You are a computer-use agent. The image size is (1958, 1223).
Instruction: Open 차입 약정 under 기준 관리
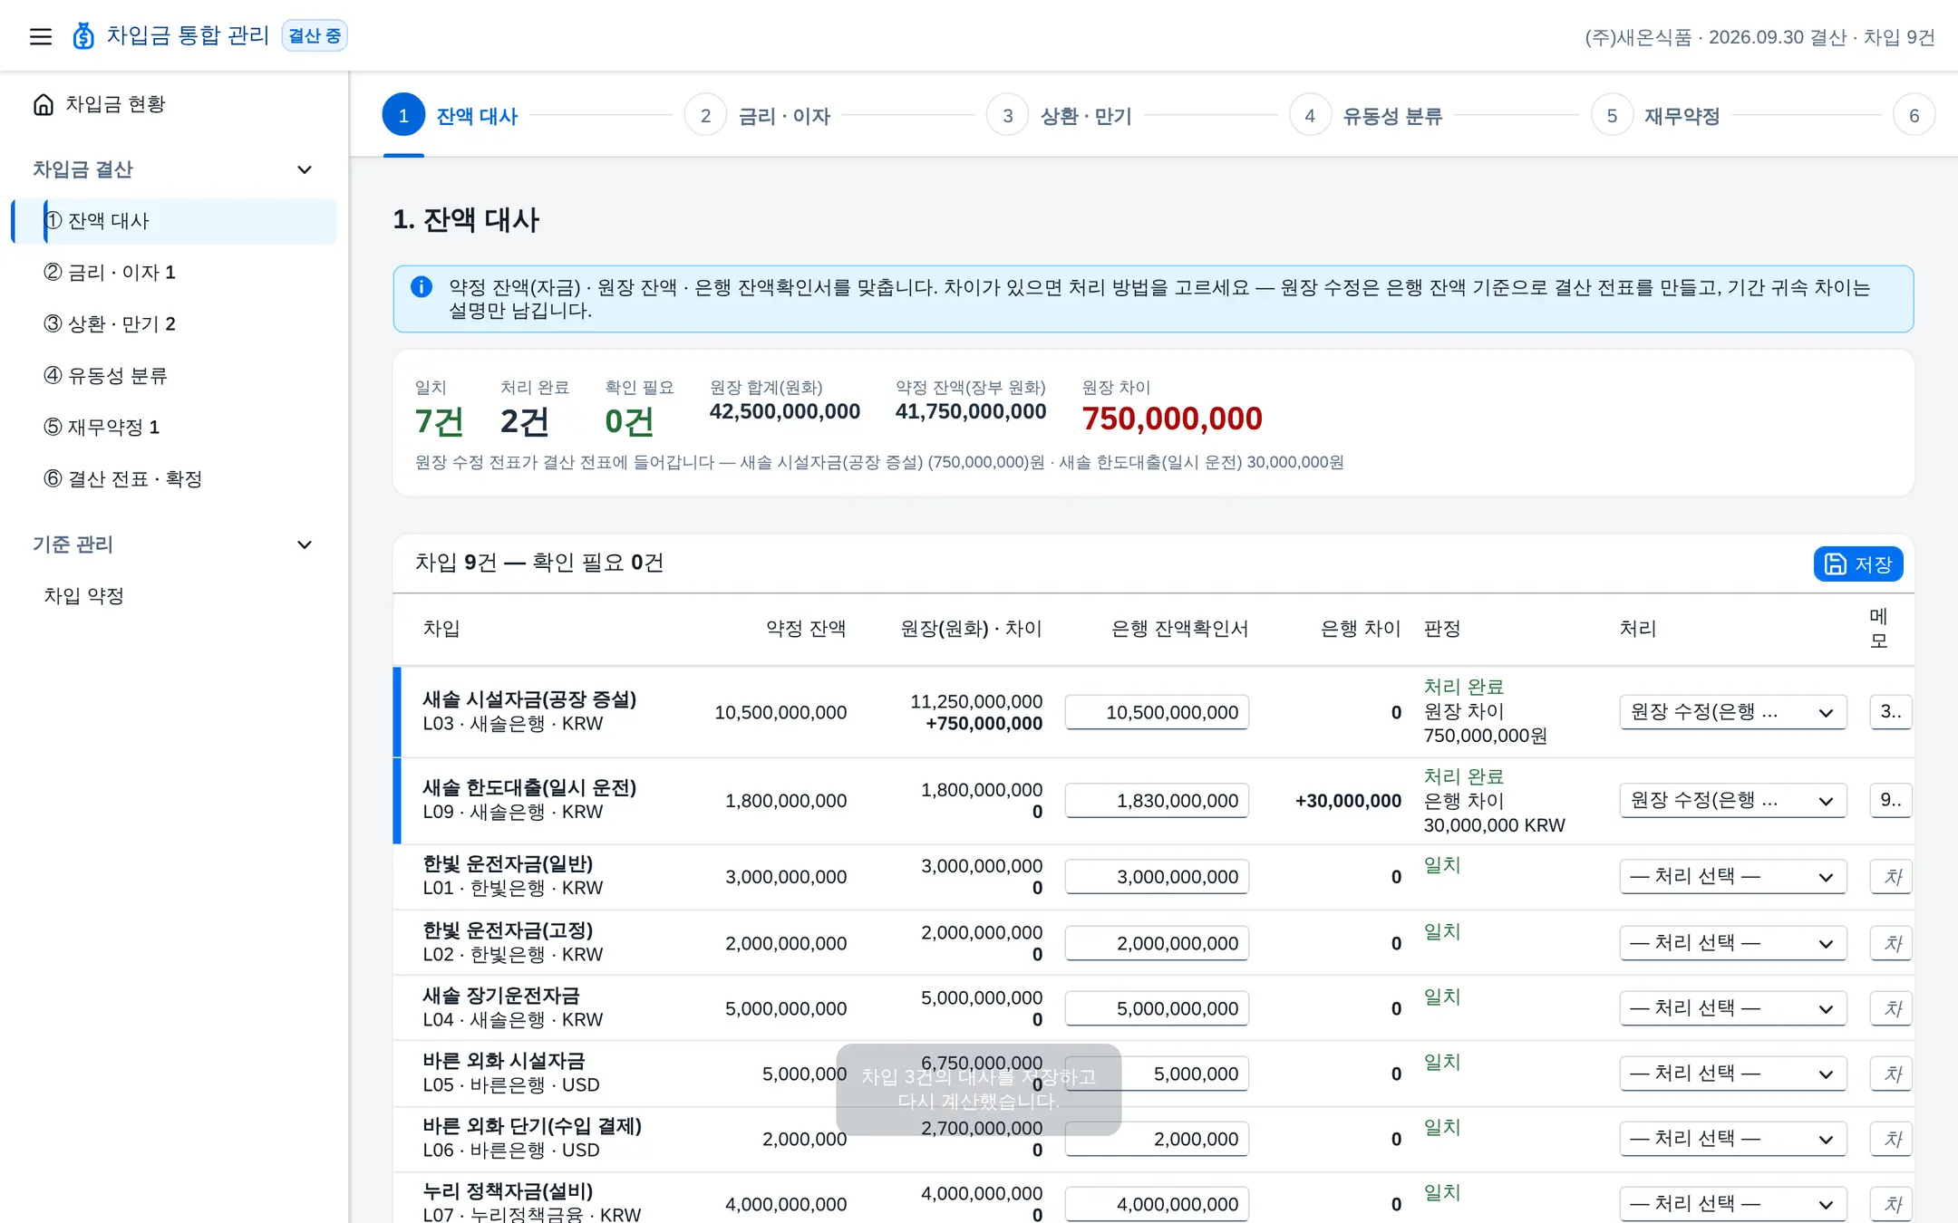point(174,596)
